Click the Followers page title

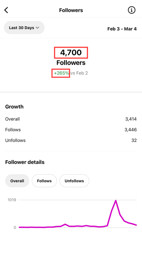tap(71, 10)
